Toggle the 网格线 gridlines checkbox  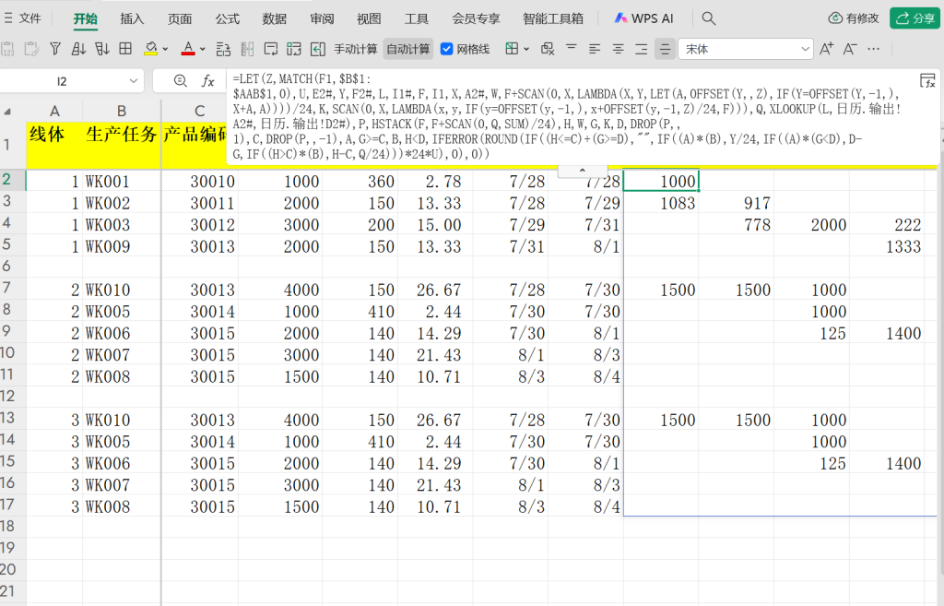[447, 49]
